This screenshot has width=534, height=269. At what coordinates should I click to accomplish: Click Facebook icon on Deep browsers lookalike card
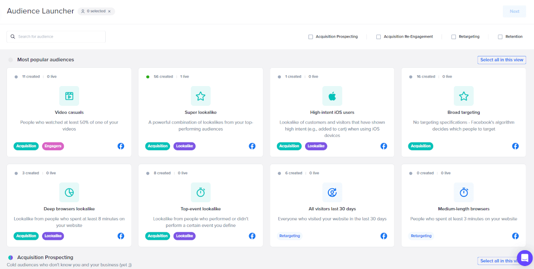pos(121,236)
